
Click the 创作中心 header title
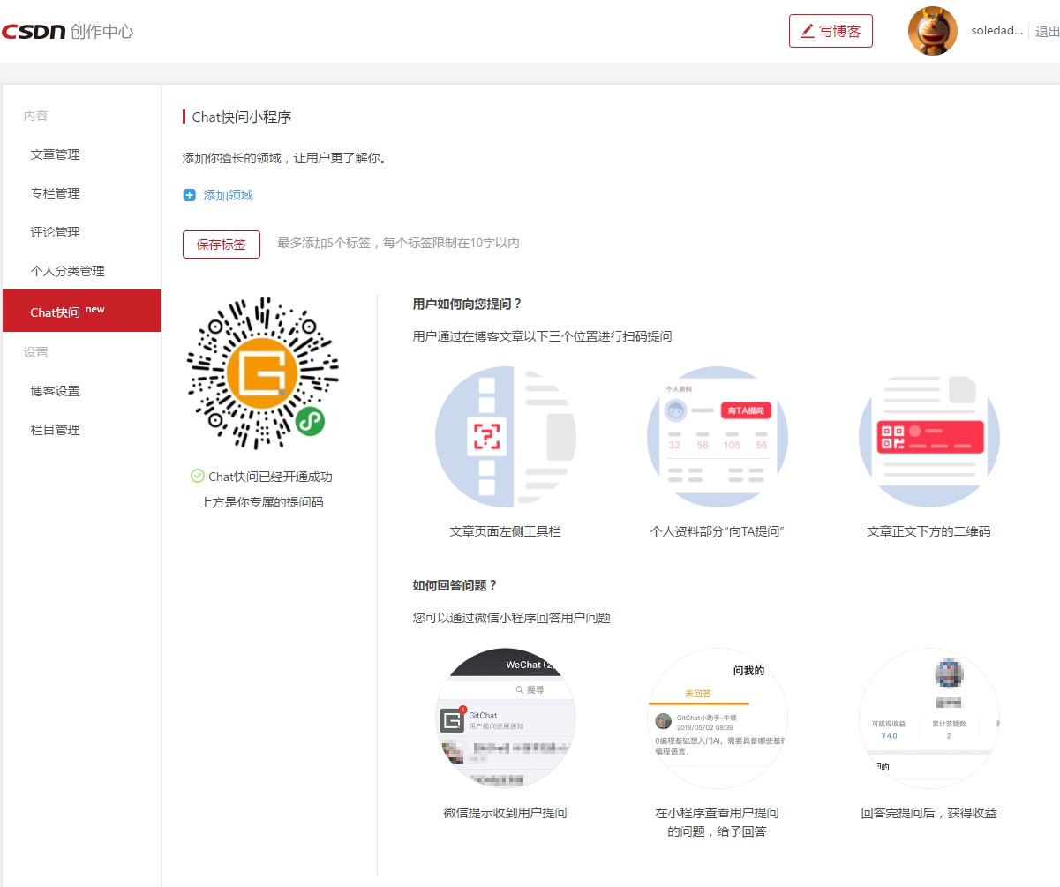click(x=101, y=31)
